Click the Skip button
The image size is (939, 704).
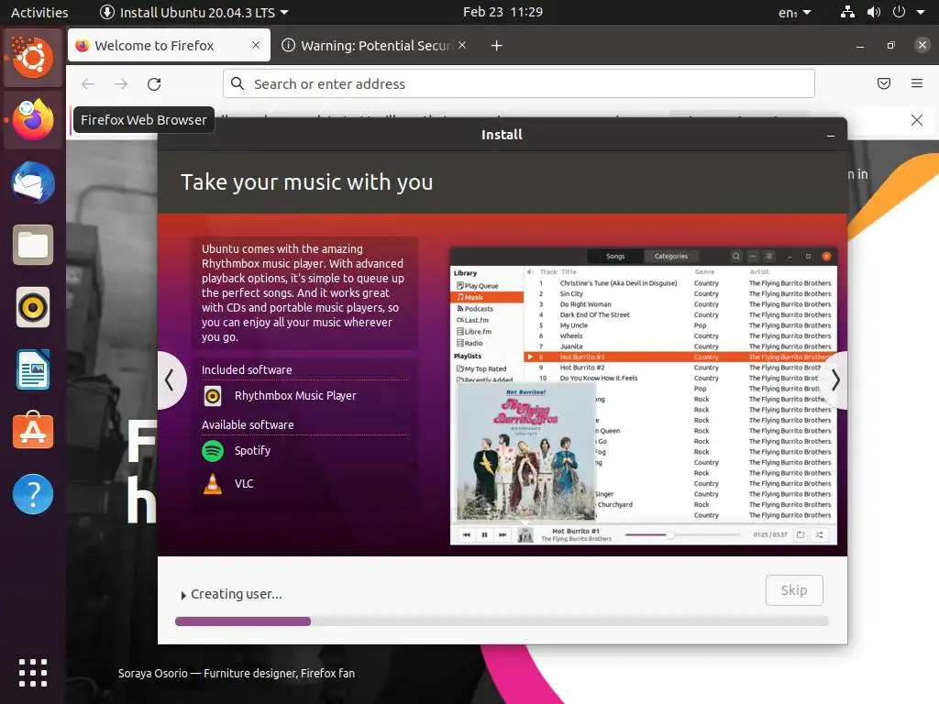tap(794, 590)
